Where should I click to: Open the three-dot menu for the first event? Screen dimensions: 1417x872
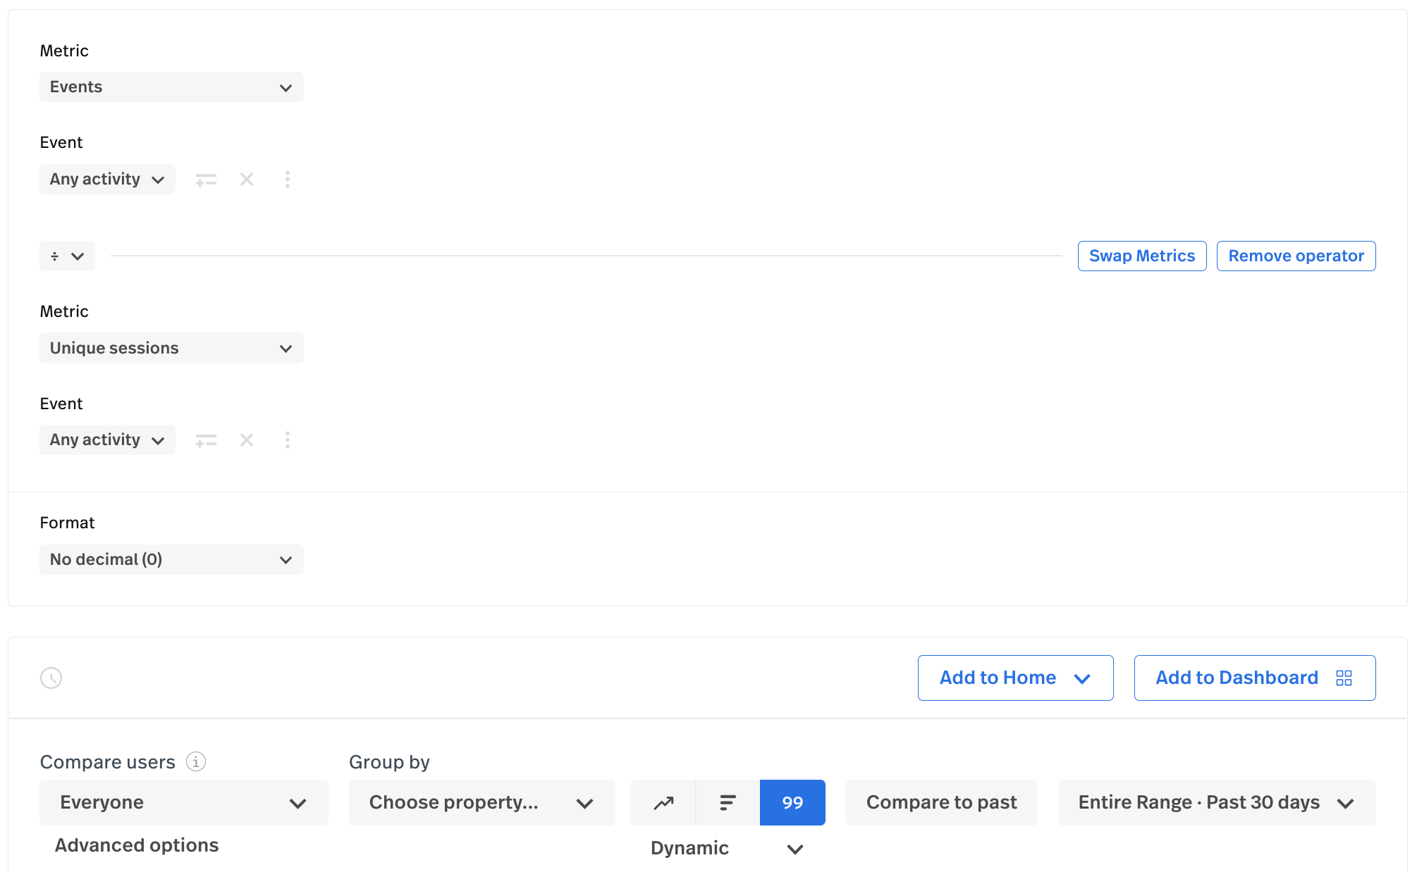click(288, 179)
